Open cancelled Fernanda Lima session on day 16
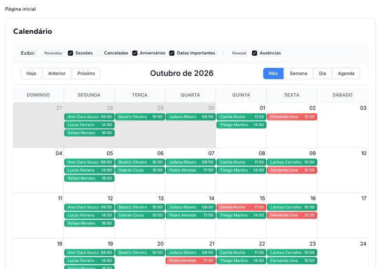The width and height of the screenshot is (381, 269). pyautogui.click(x=292, y=215)
